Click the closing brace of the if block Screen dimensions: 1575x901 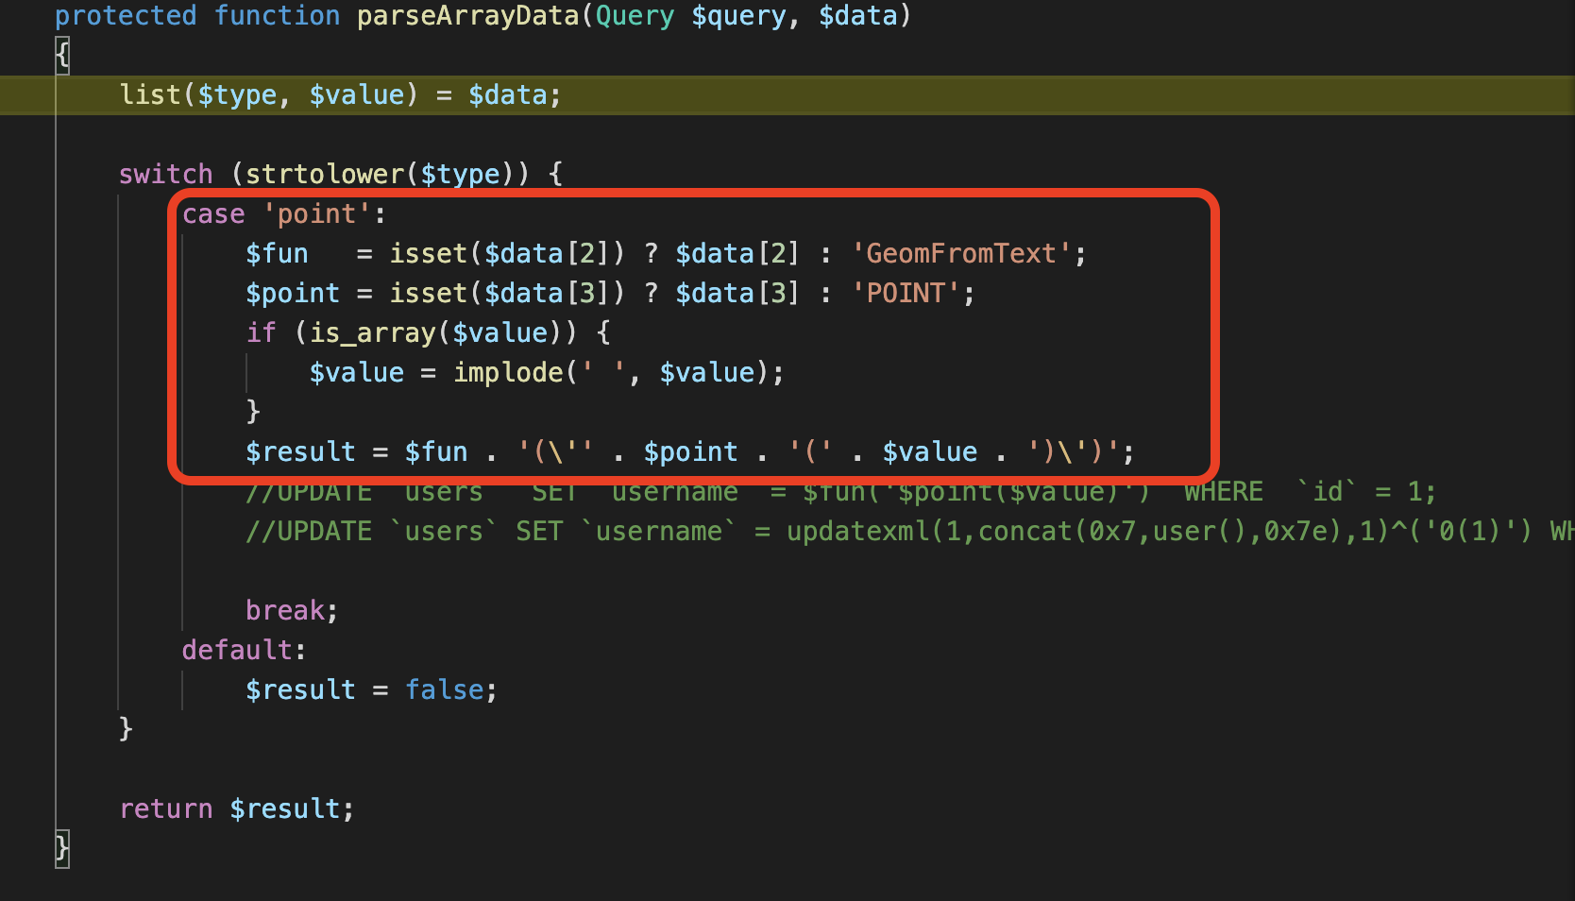(x=253, y=412)
